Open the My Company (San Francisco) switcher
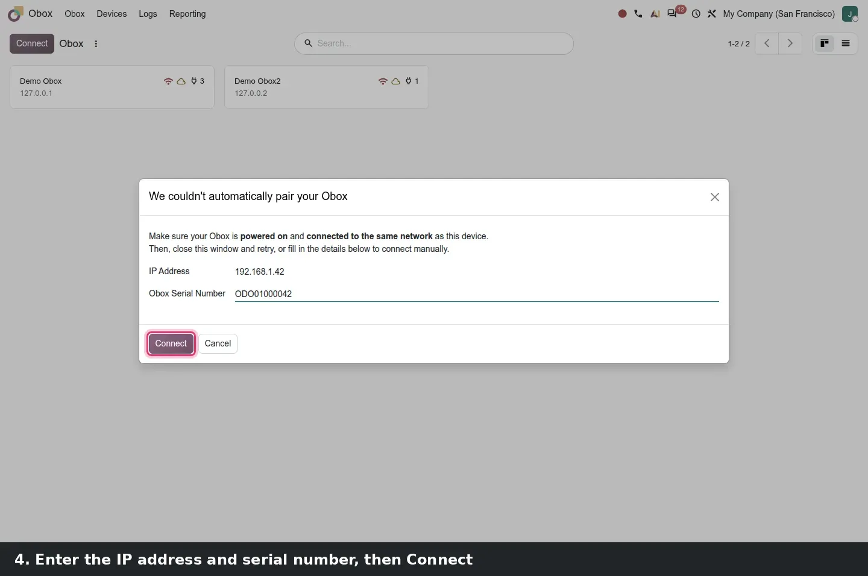 click(779, 14)
